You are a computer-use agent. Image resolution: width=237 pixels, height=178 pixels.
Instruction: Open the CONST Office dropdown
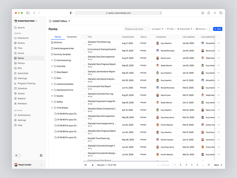[x=59, y=21]
